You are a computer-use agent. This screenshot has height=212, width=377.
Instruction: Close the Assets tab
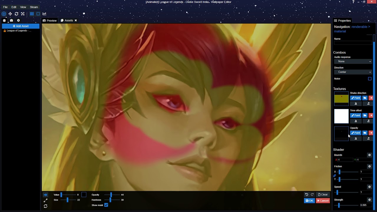(x=76, y=21)
